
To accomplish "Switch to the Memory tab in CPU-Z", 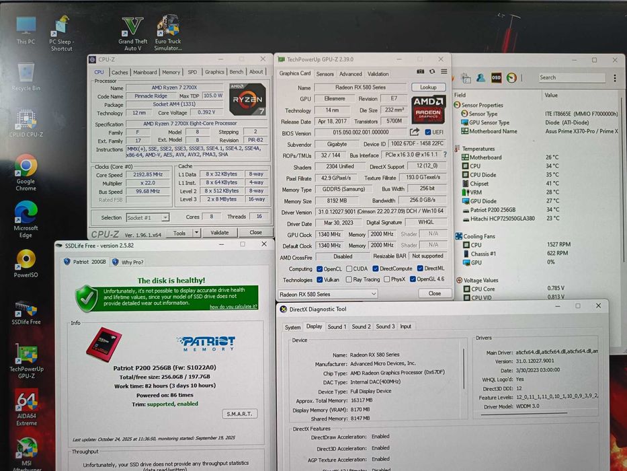I will [x=171, y=73].
